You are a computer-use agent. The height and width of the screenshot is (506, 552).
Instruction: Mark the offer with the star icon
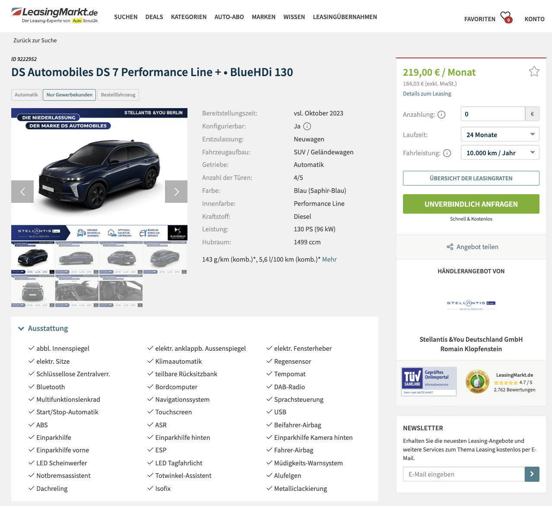tap(534, 71)
